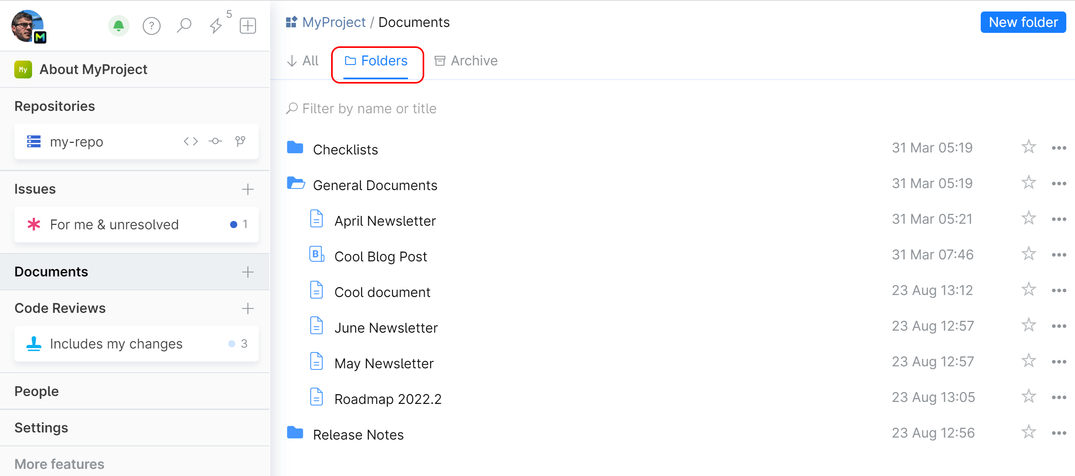
Task: Open my-repo code browser angle brackets icon
Action: click(x=191, y=141)
